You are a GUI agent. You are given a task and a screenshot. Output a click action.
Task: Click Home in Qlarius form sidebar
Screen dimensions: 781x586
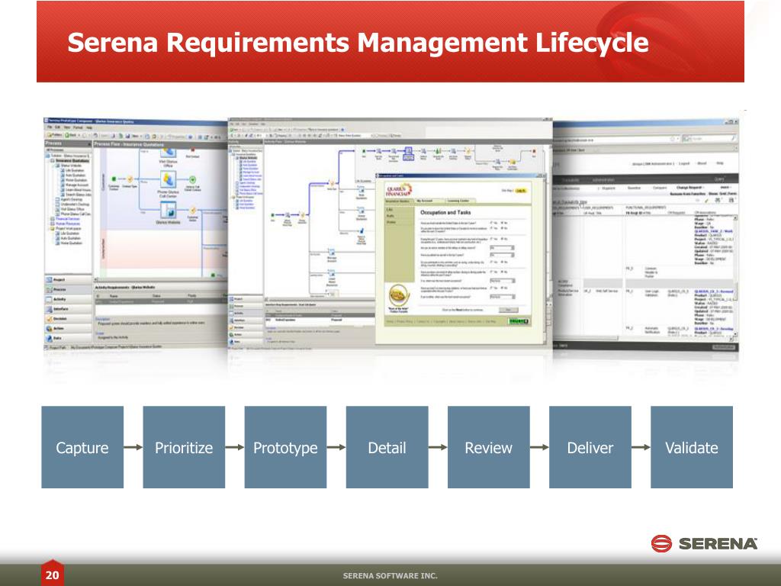(x=391, y=222)
